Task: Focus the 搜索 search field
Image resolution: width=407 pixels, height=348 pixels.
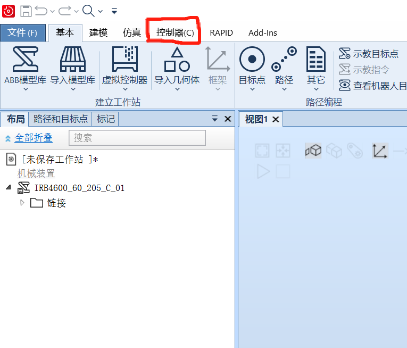Action: [x=137, y=138]
